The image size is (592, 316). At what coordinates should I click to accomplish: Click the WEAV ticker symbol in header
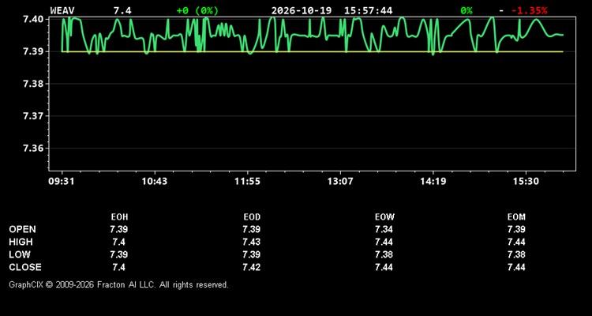tap(62, 10)
